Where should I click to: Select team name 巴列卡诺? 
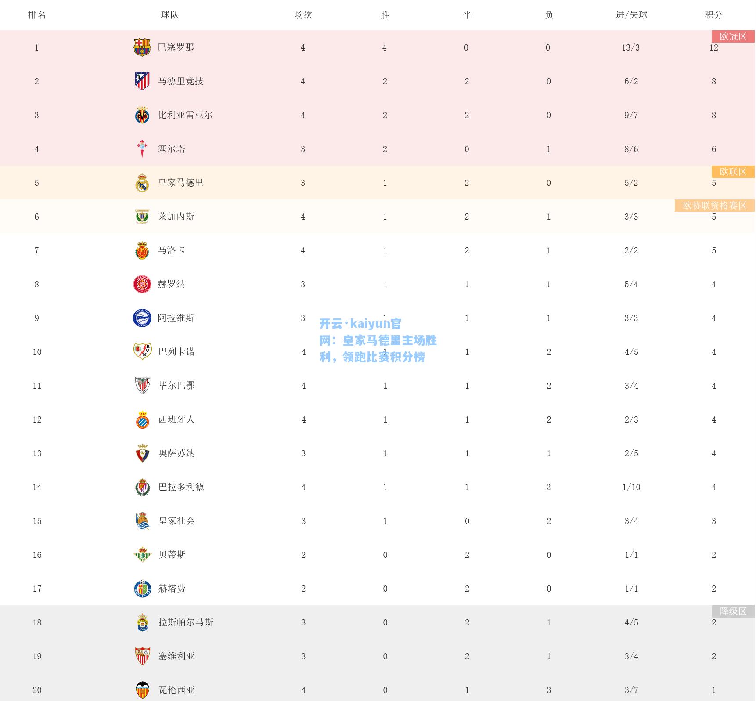(176, 352)
